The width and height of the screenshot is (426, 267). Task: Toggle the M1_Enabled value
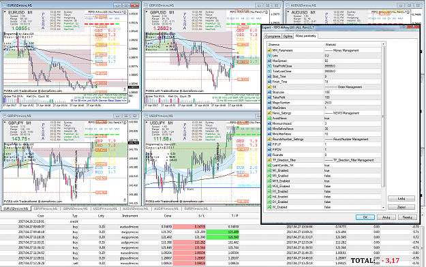tap(352, 170)
